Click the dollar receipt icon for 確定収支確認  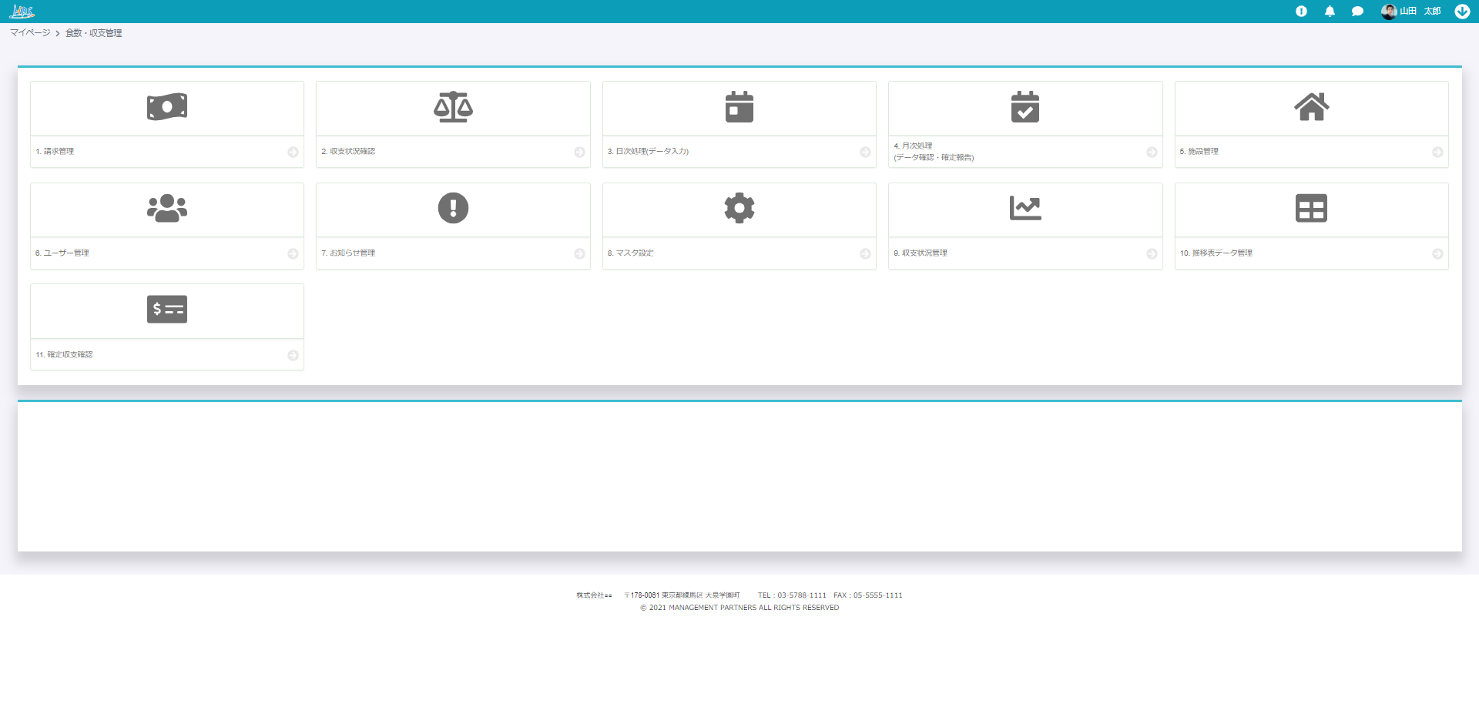pyautogui.click(x=167, y=310)
